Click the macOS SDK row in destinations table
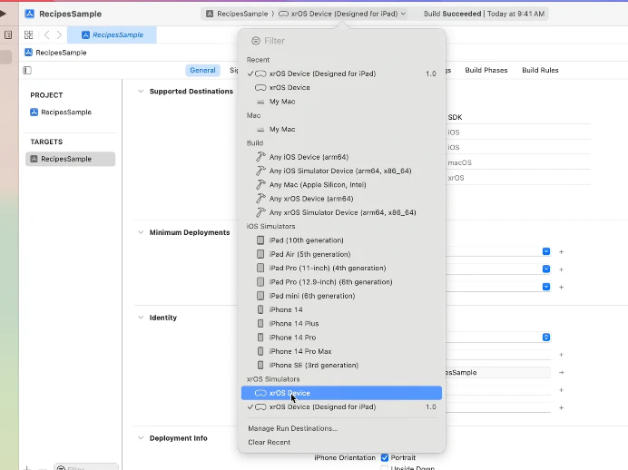The width and height of the screenshot is (628, 470). click(x=519, y=162)
